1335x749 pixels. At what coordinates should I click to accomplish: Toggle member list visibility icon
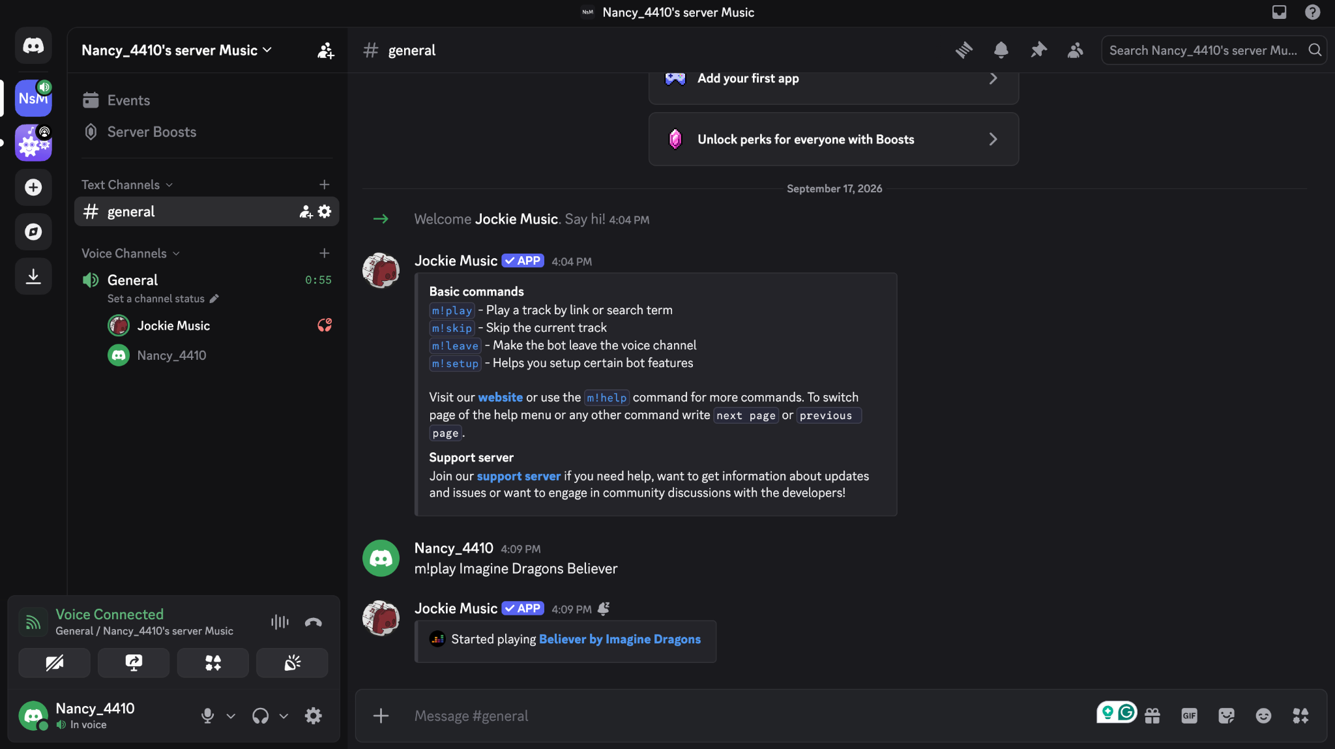coord(1076,50)
